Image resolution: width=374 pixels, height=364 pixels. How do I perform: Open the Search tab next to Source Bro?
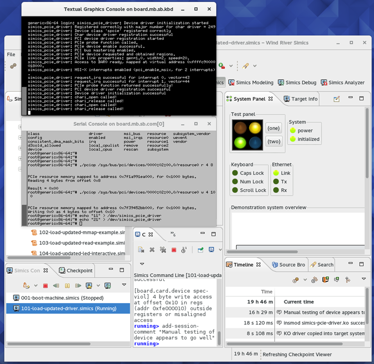click(322, 265)
